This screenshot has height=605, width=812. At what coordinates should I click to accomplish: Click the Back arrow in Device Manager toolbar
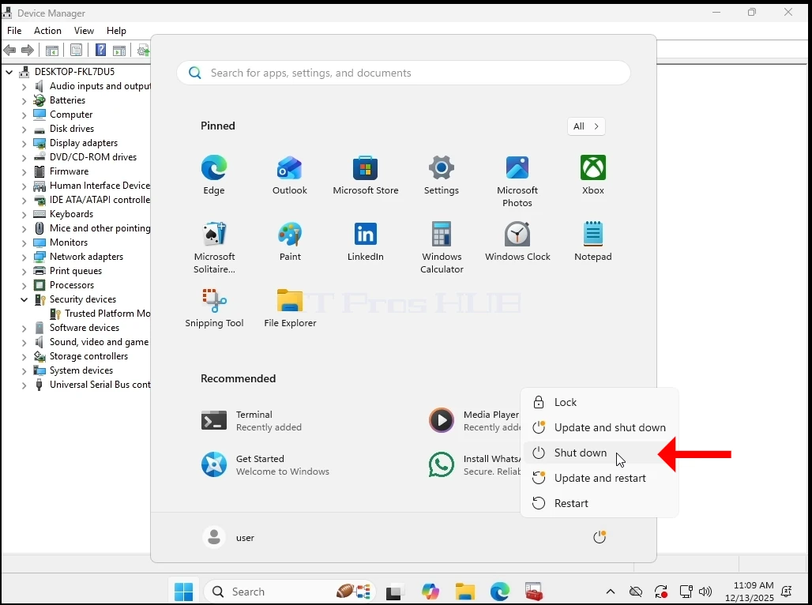pyautogui.click(x=9, y=51)
